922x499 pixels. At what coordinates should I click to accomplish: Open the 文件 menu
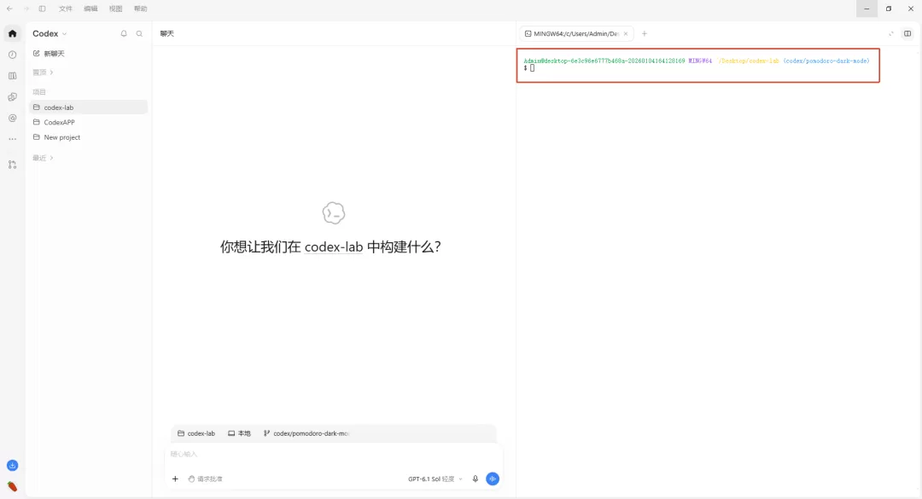(x=65, y=9)
